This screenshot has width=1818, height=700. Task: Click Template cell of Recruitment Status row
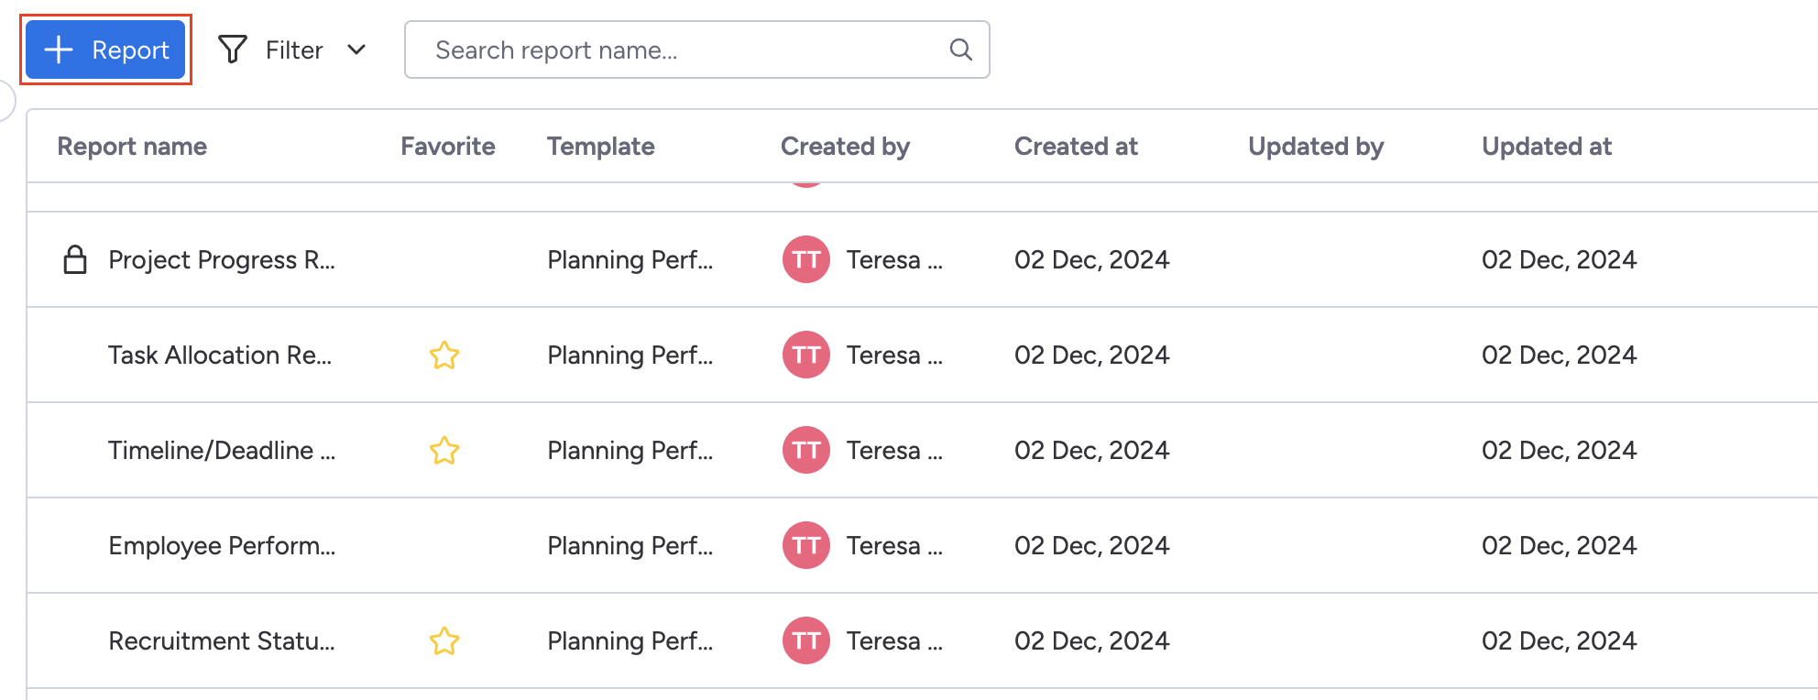(630, 640)
